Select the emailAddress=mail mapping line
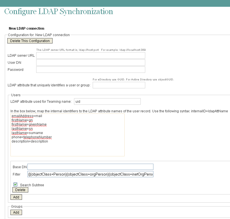The width and height of the screenshot is (230, 219). click(26, 116)
